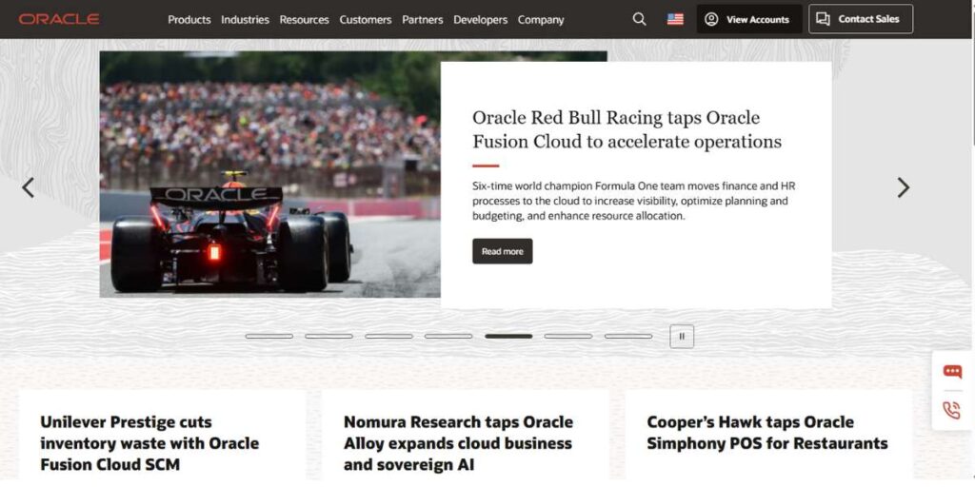Select the fourth carousel slide indicator
The height and width of the screenshot is (487, 975).
pyautogui.click(x=448, y=336)
